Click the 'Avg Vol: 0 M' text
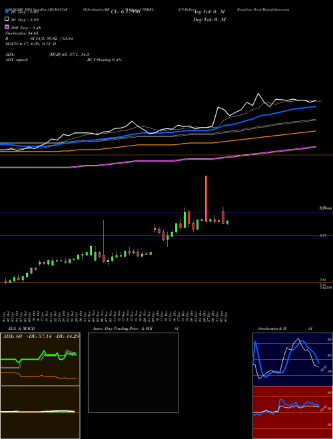 coord(209,12)
